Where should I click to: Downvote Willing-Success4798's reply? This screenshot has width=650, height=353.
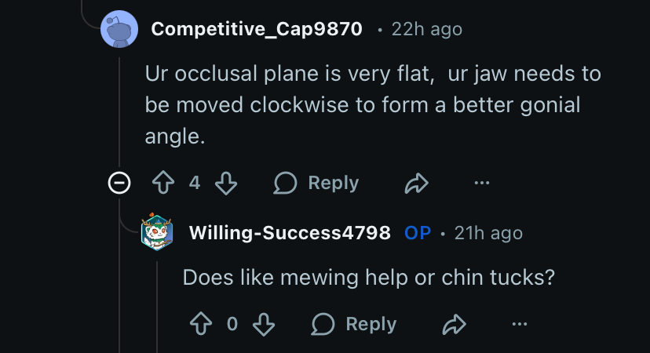tap(264, 324)
